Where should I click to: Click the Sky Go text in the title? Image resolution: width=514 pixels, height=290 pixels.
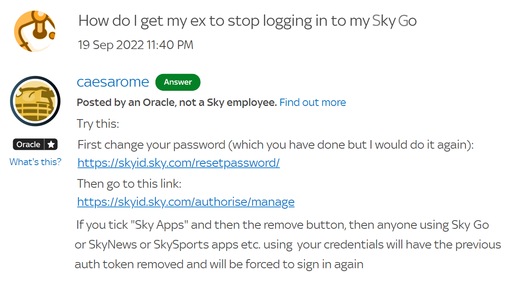[x=394, y=20]
